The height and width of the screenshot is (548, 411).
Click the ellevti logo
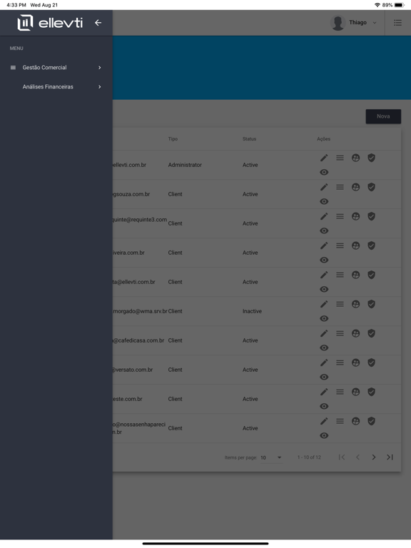click(50, 23)
